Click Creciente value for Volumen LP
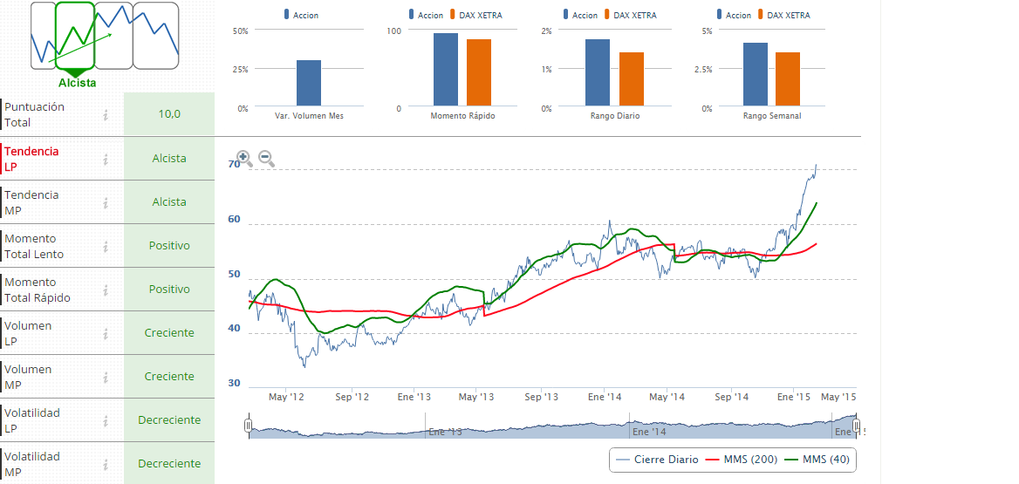Viewport: 1019px width, 484px height. pos(169,332)
